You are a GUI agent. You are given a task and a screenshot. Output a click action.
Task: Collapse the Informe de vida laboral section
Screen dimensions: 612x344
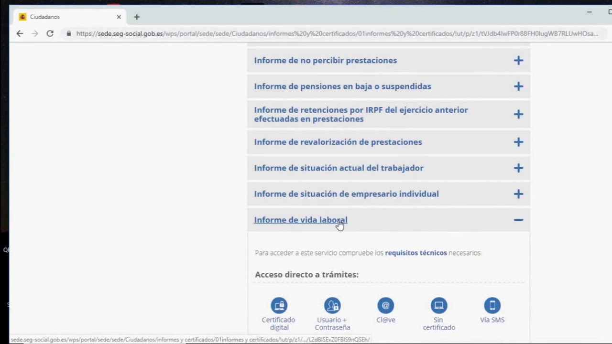click(x=518, y=220)
